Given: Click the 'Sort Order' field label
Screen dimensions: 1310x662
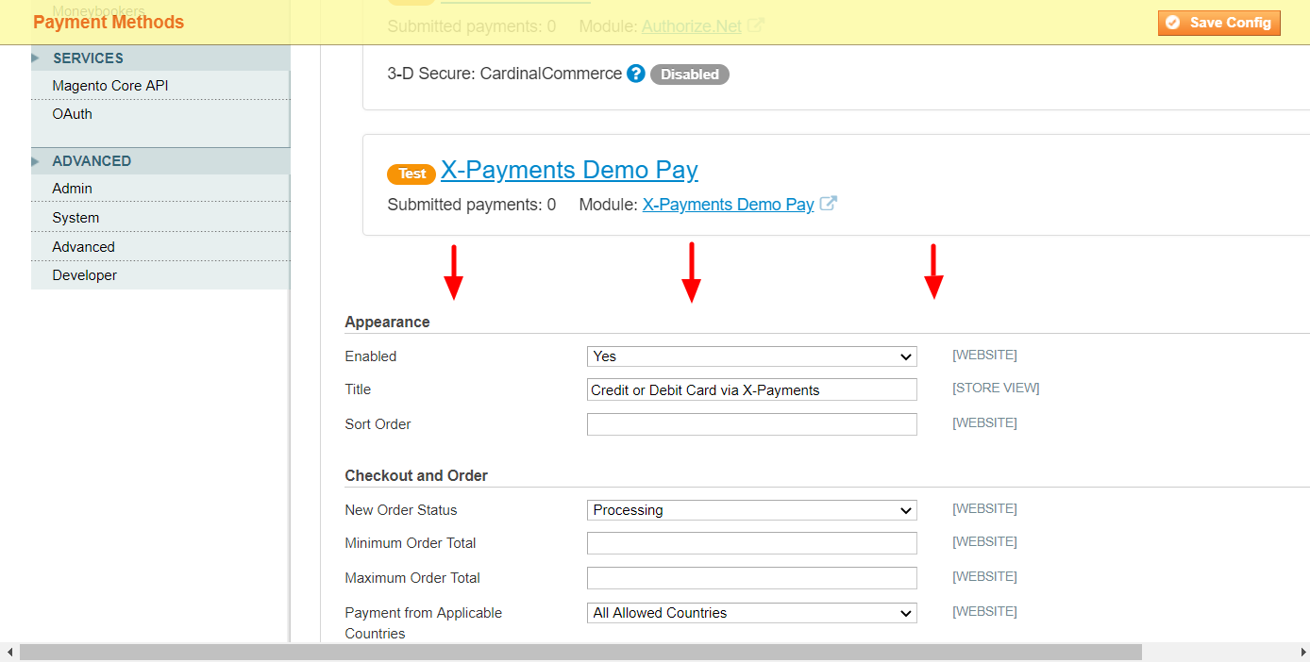Looking at the screenshot, I should point(378,424).
